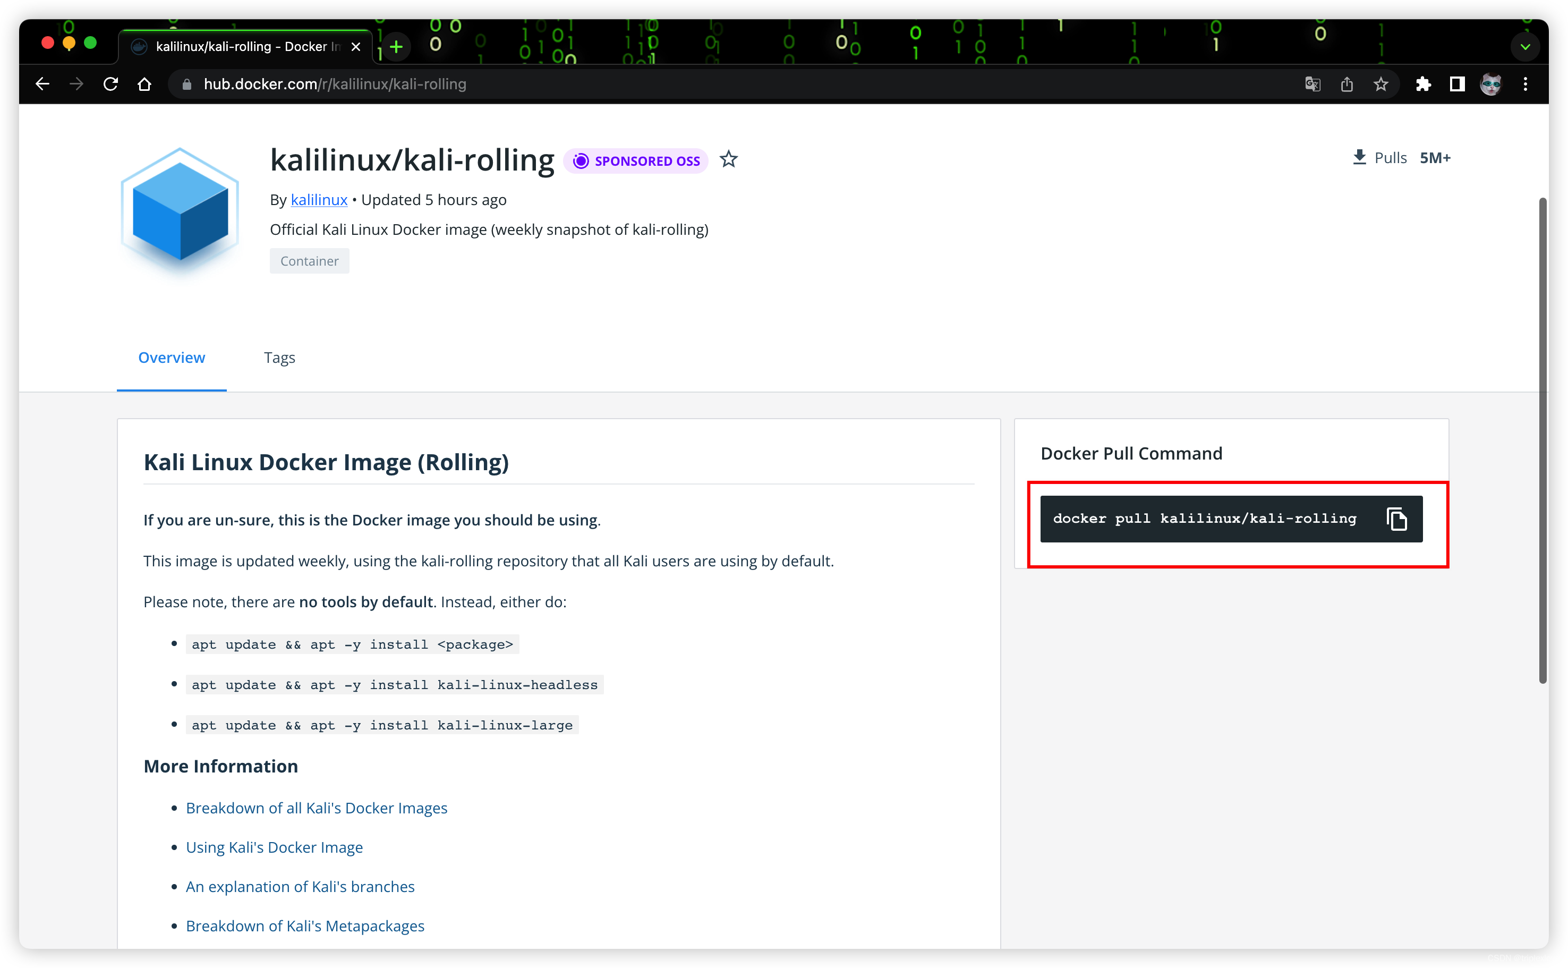Open the translate page icon
This screenshot has width=1568, height=968.
click(1313, 84)
